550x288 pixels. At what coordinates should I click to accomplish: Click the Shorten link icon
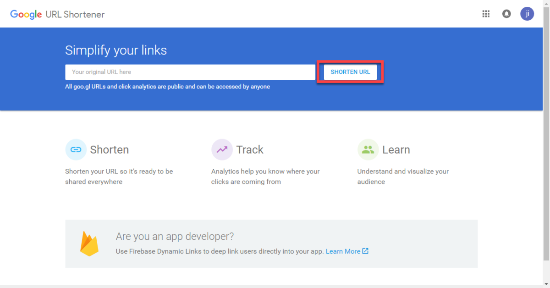point(76,150)
